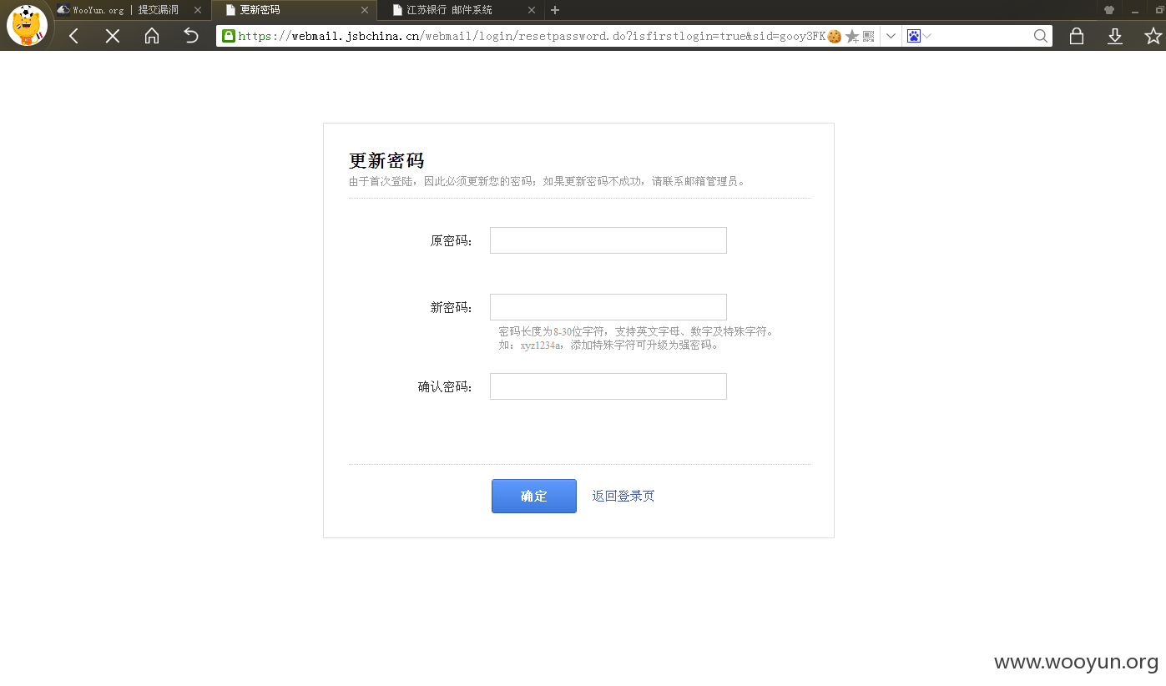Stop loading with the X toolbar button
This screenshot has height=686, width=1166.
[x=113, y=36]
